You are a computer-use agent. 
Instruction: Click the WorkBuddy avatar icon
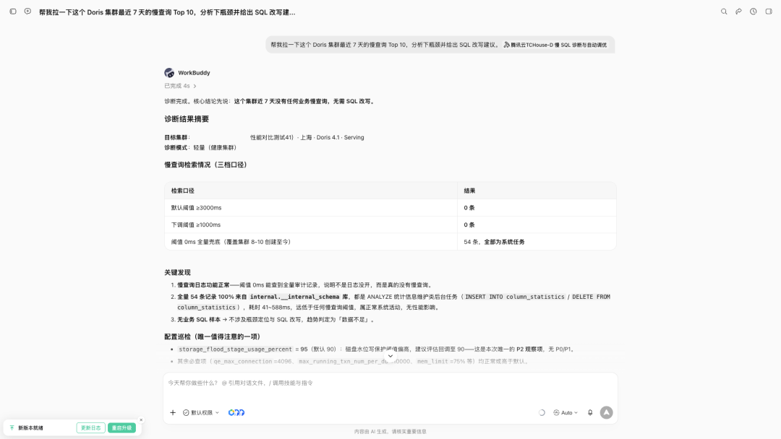pyautogui.click(x=169, y=73)
